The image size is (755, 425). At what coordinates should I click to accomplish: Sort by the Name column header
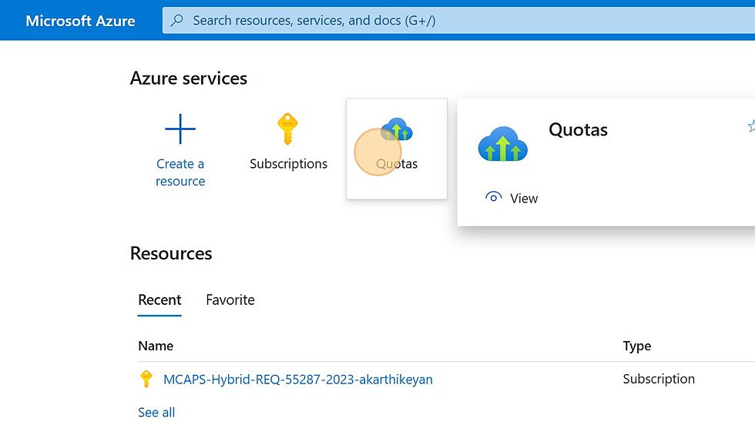(x=156, y=346)
